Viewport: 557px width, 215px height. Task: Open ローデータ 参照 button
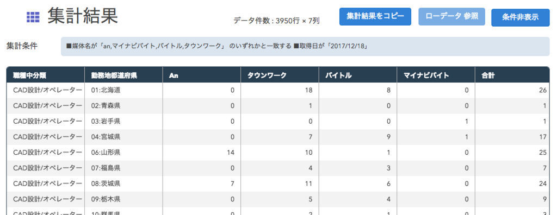tap(451, 17)
